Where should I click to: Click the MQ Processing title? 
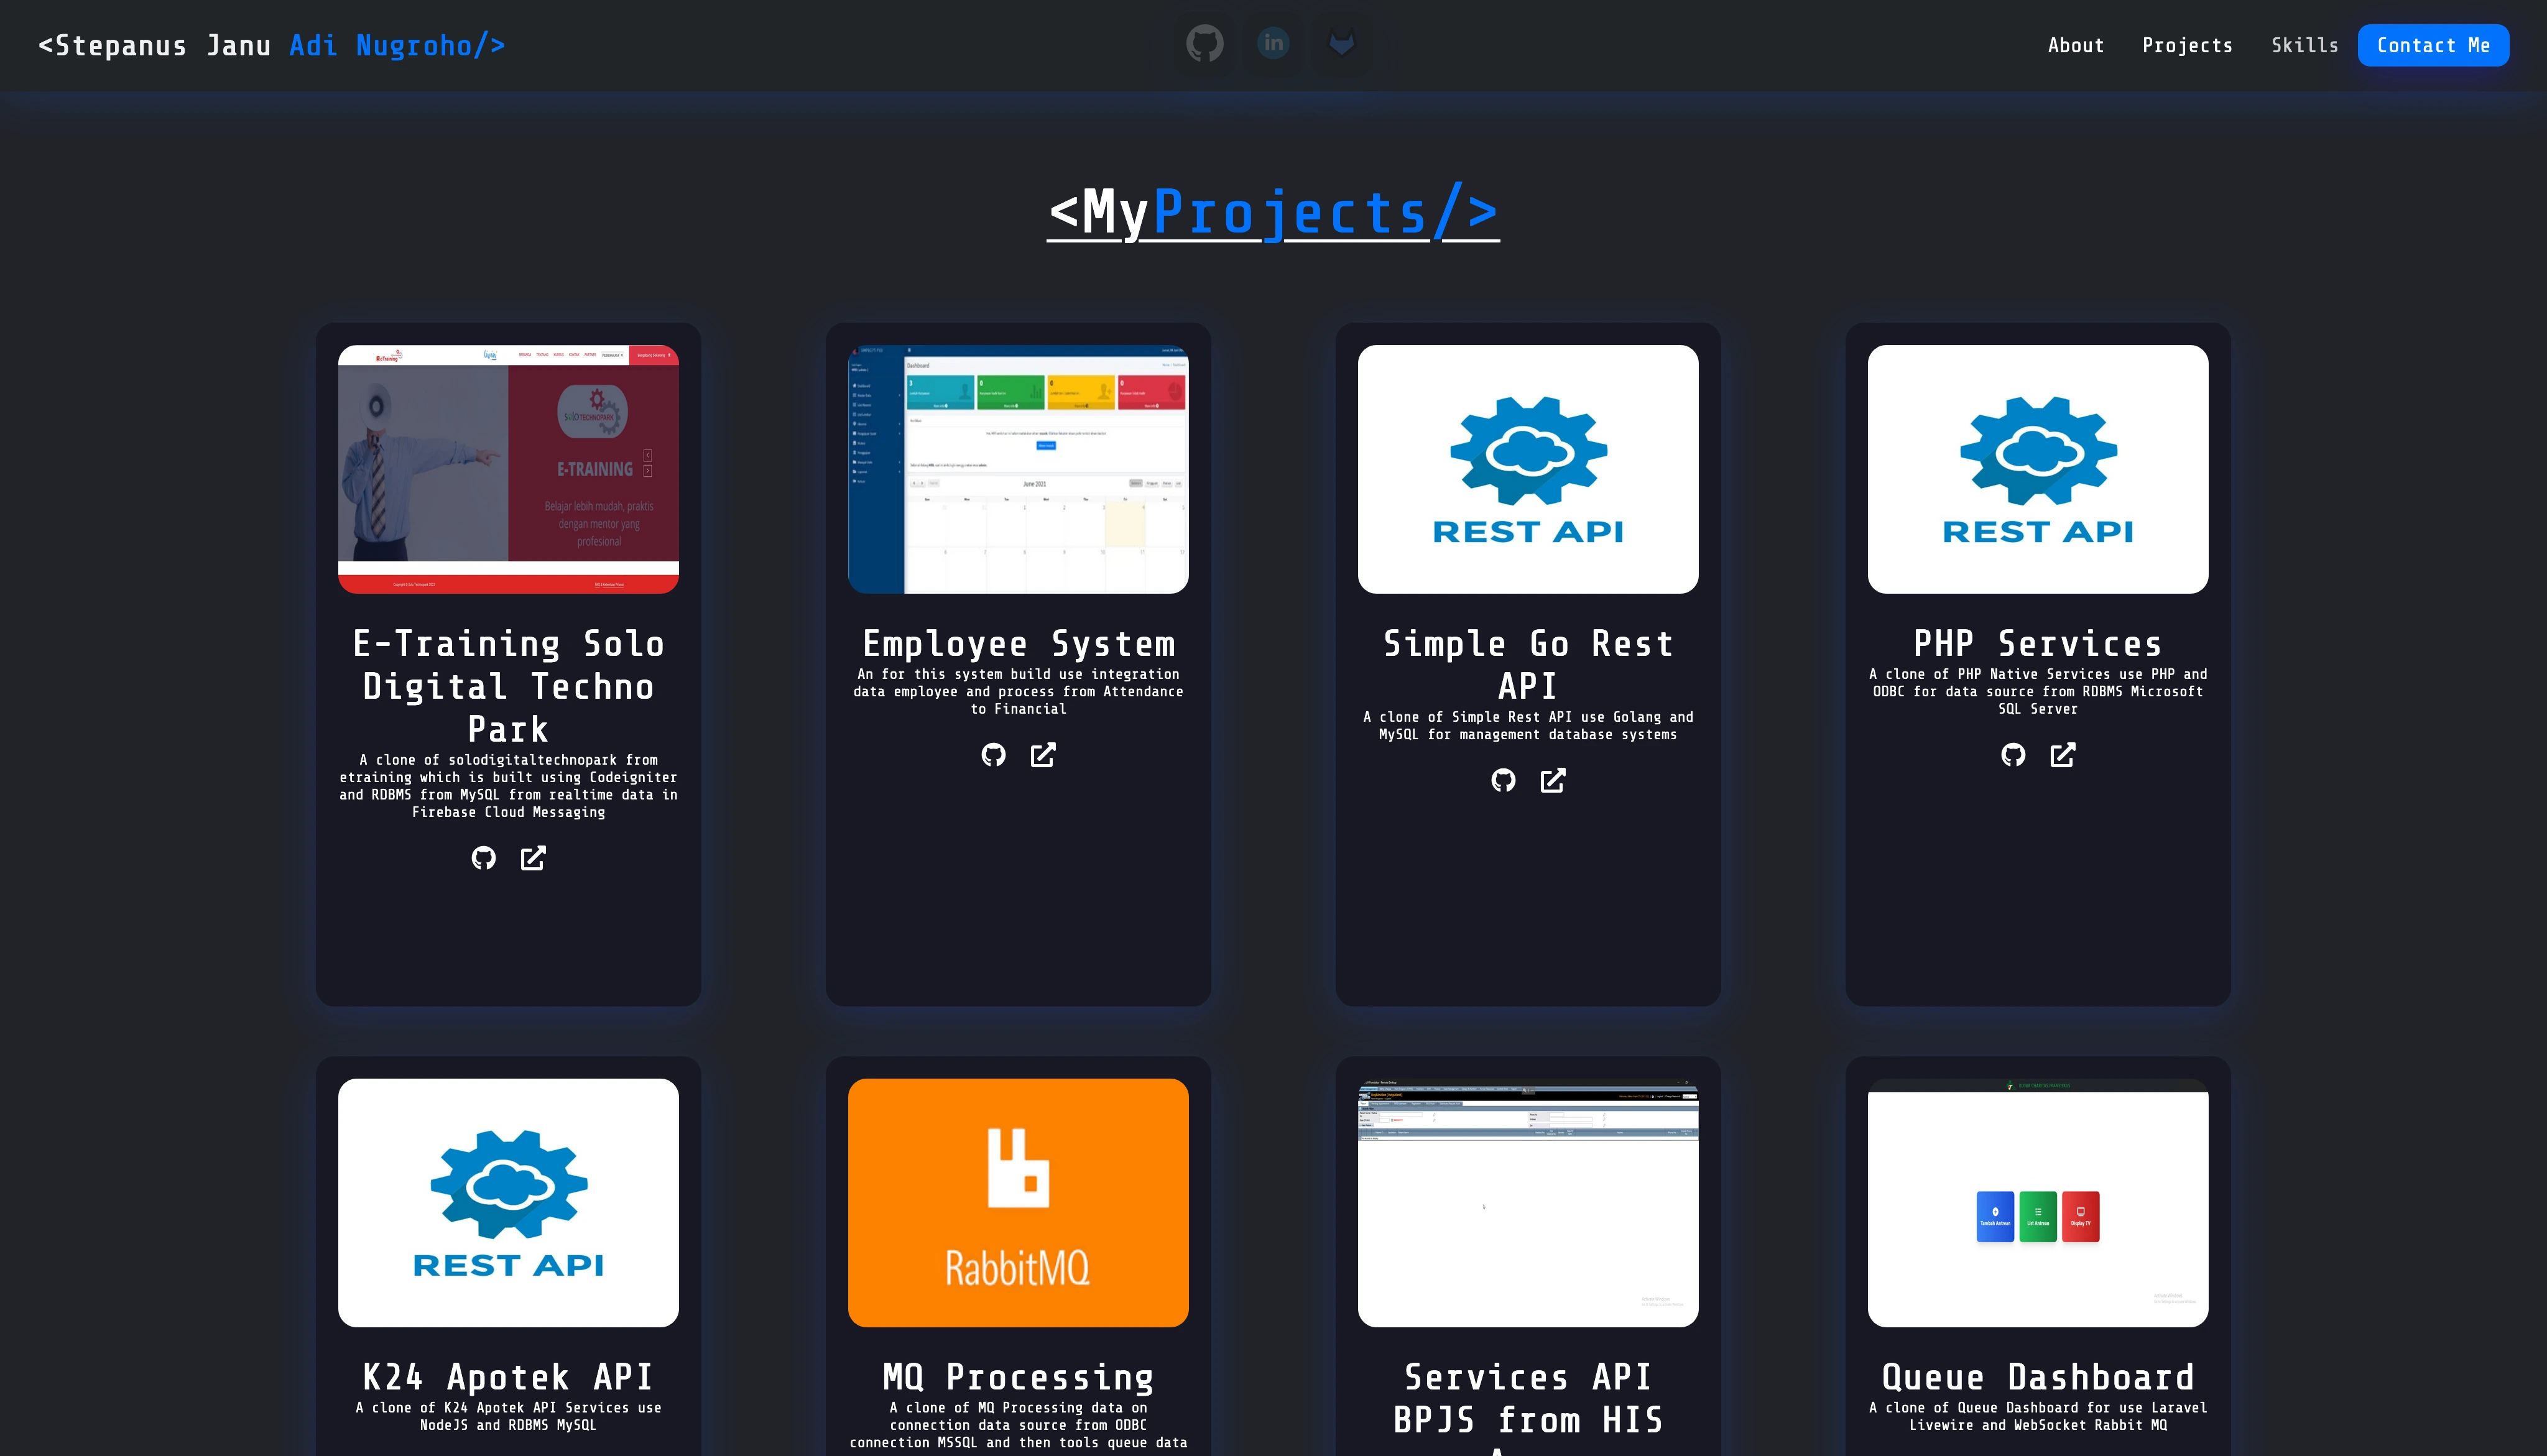1018,1377
